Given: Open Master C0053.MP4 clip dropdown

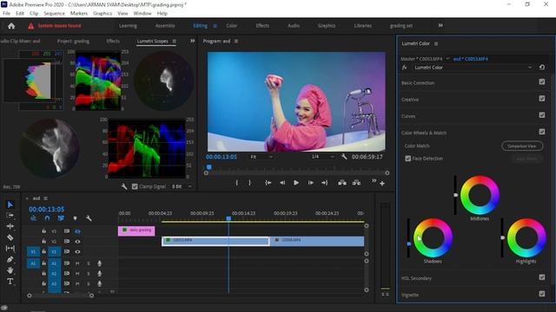Looking at the screenshot, I should (448, 59).
